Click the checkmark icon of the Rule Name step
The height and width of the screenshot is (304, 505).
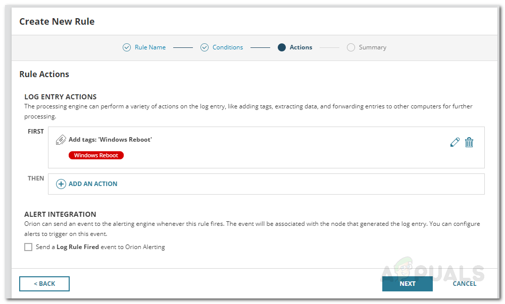pos(127,47)
